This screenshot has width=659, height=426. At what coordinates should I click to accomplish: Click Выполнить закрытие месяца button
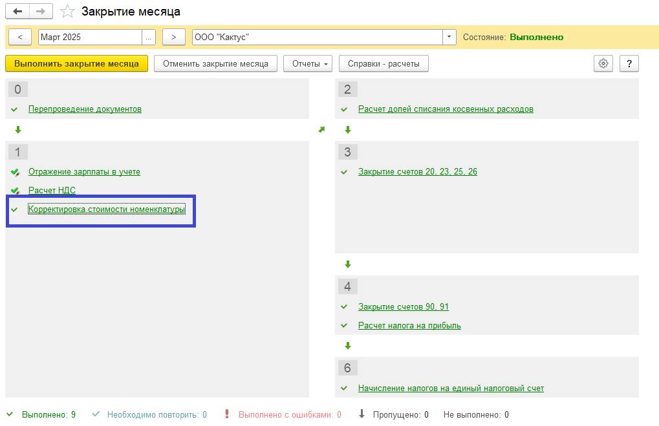(x=76, y=63)
